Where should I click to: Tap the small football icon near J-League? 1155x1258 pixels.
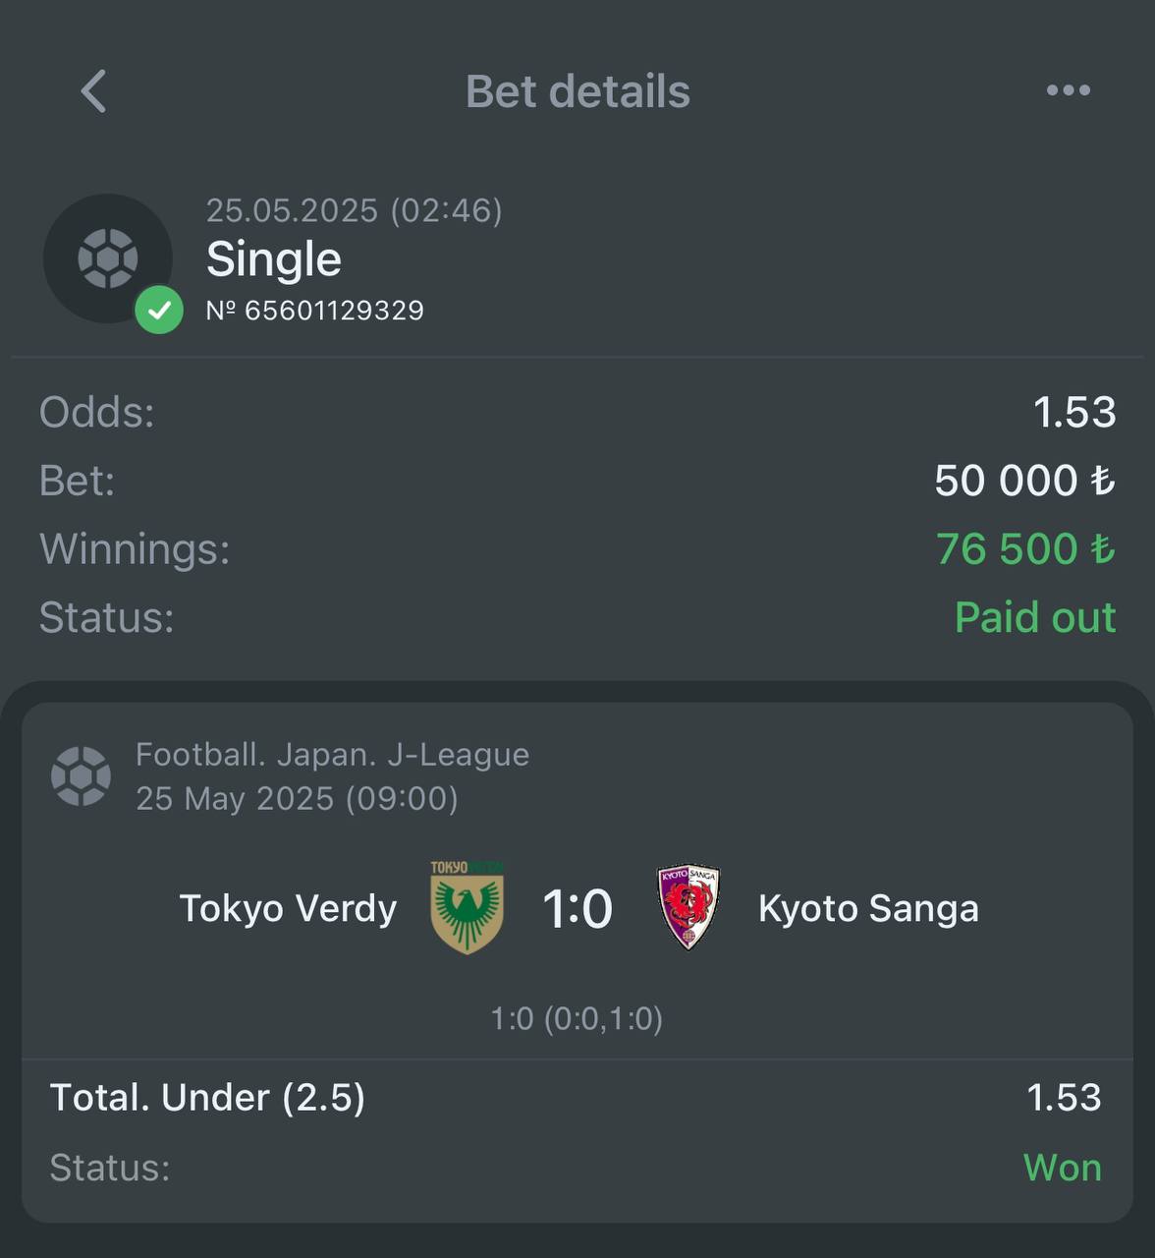click(x=81, y=776)
